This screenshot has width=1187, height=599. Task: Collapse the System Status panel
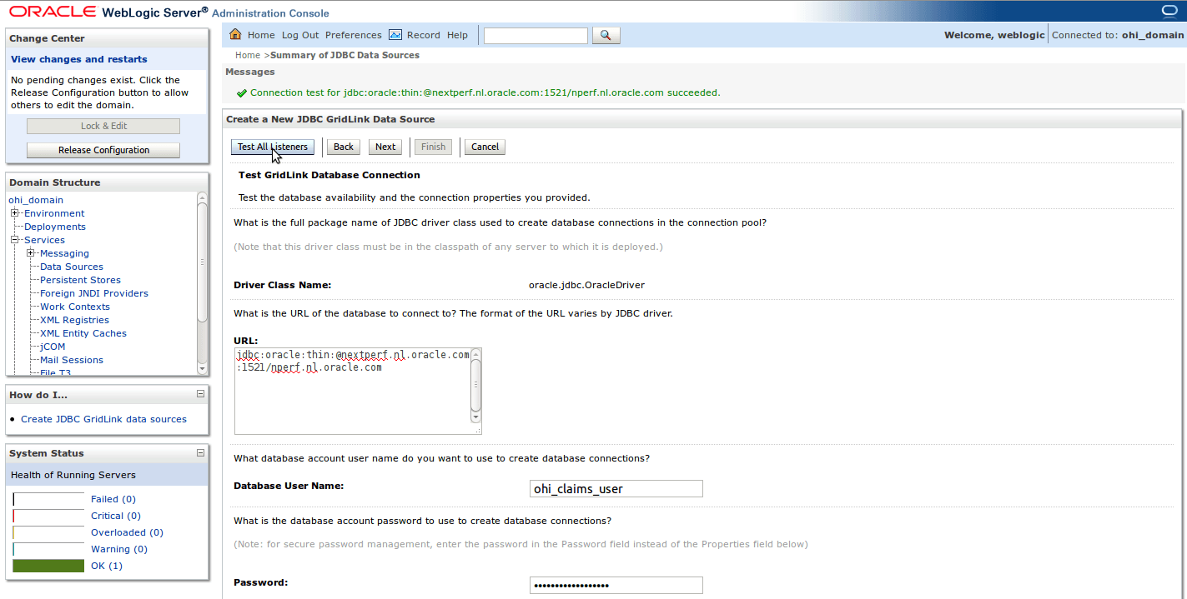click(200, 453)
